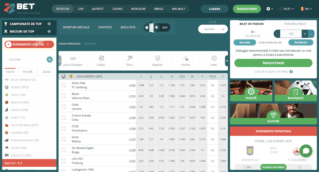Image resolution: width=319 pixels, height=172 pixels.
Task: Open the Jackpot menu item
Action: pyautogui.click(x=98, y=9)
